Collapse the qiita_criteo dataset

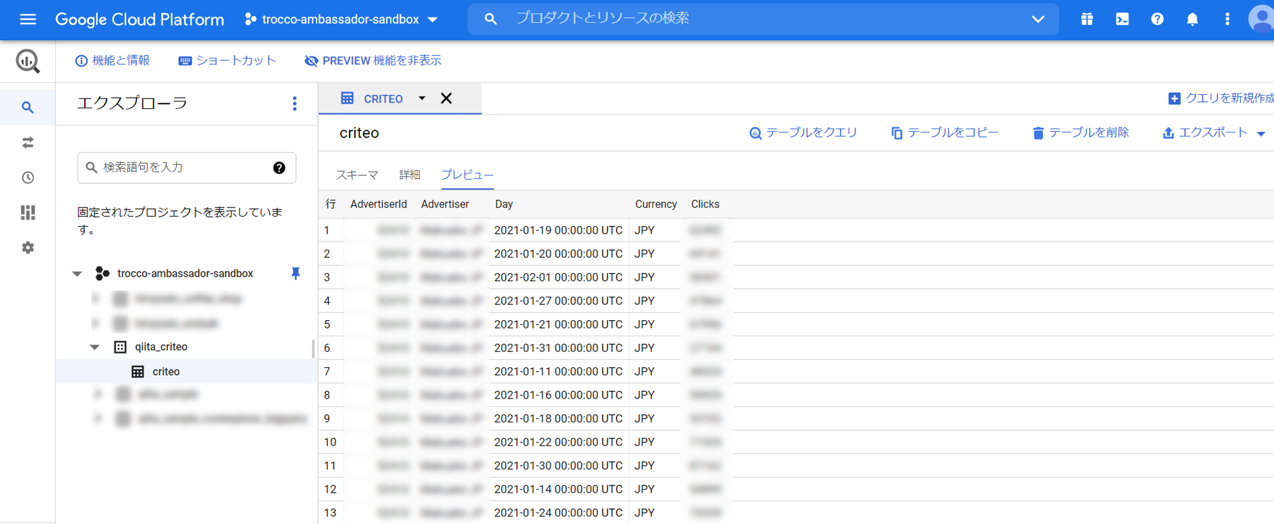coord(95,347)
